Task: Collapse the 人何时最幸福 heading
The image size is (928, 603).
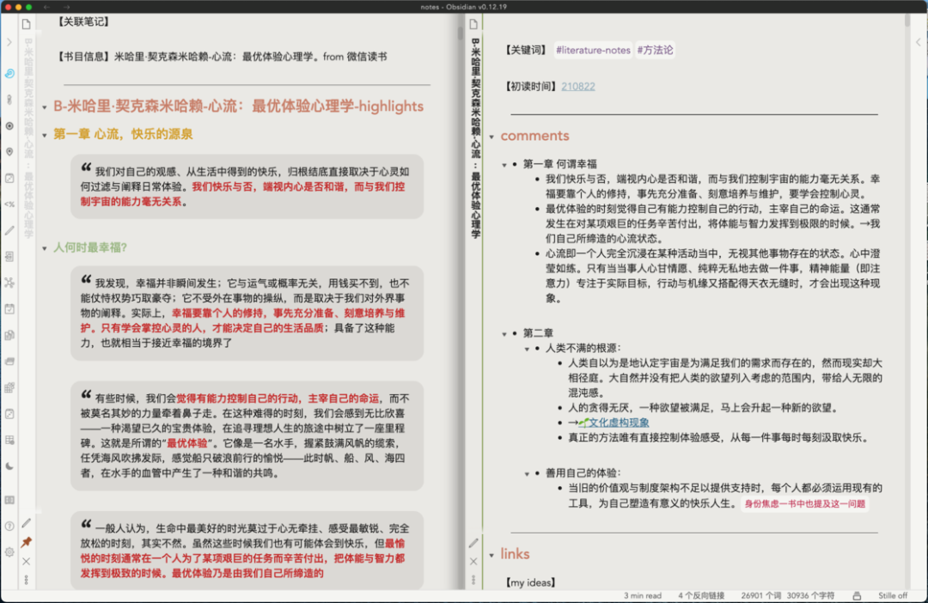Action: pos(43,248)
